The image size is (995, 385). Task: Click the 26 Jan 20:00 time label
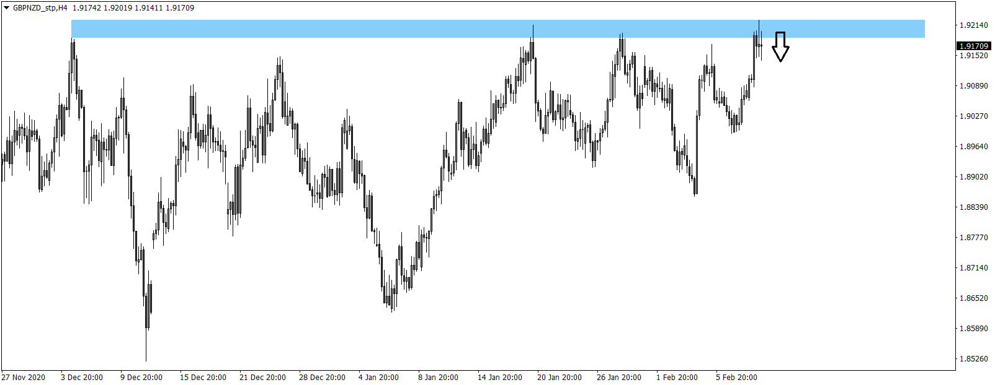619,378
